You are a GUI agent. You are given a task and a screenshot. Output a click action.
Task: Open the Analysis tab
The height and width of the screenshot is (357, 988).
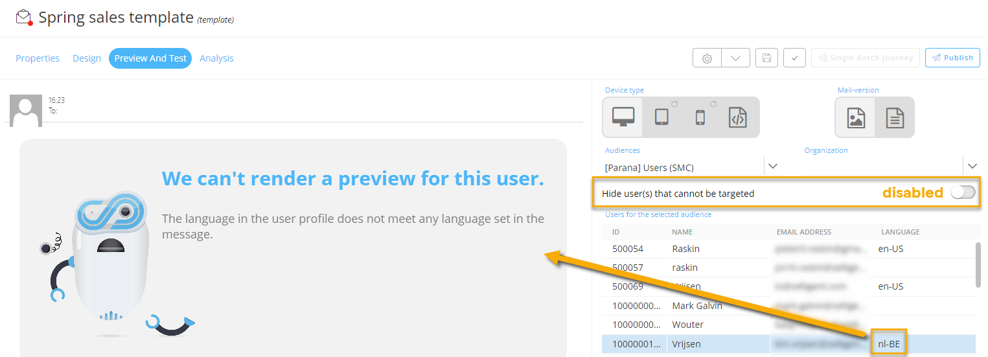pos(216,58)
